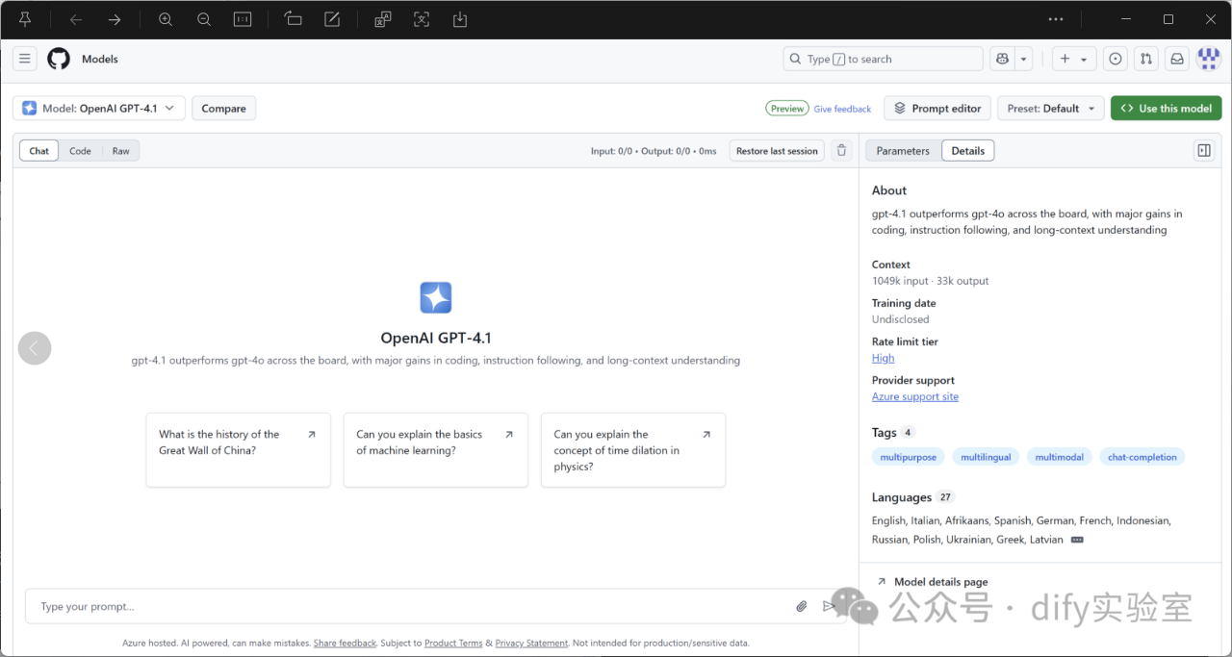
Task: Open the Product Terms link
Action: coord(453,643)
